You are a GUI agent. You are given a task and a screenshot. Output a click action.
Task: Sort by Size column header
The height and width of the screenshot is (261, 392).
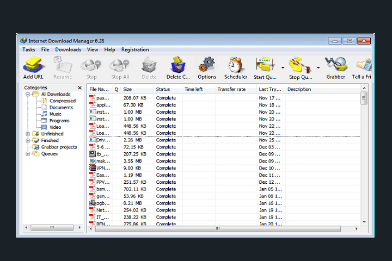(137, 89)
